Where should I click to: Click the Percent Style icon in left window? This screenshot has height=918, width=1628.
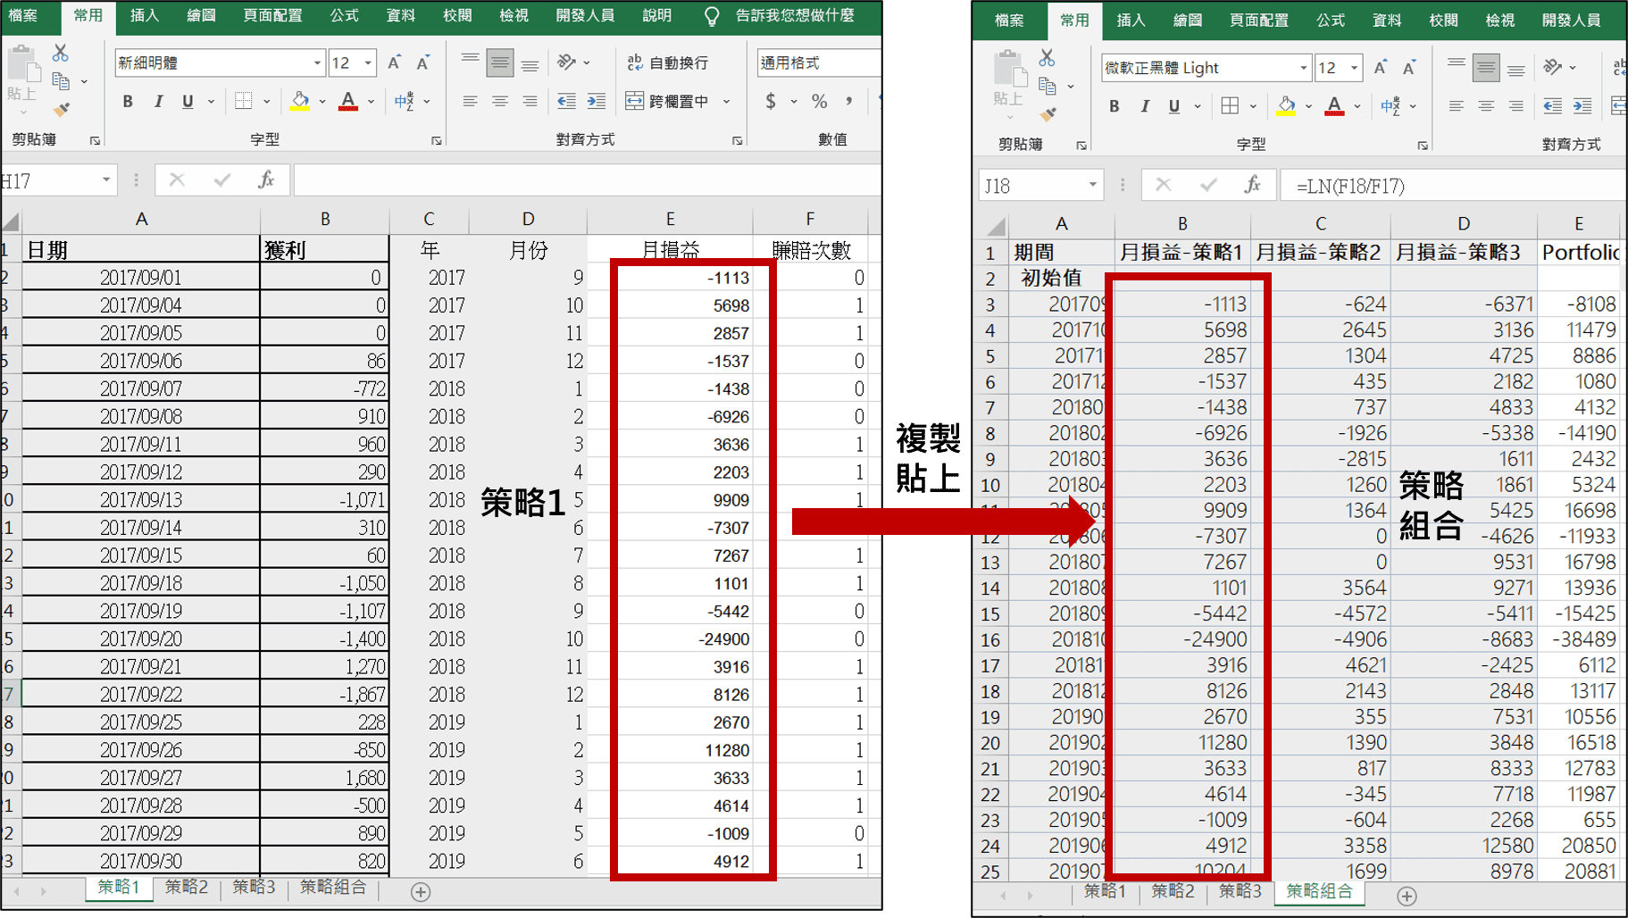pyautogui.click(x=819, y=102)
